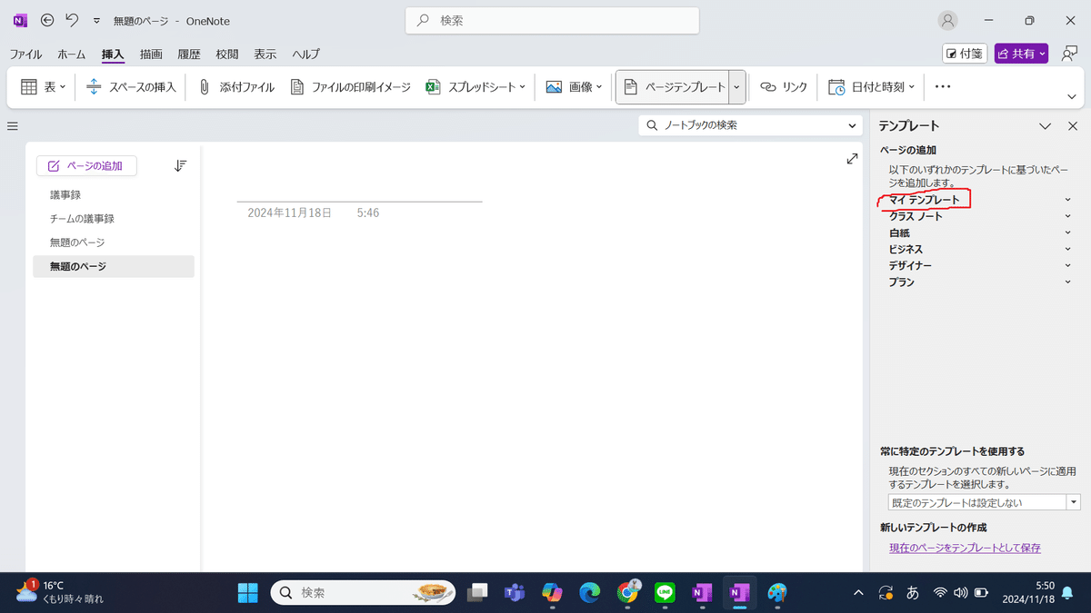The image size is (1091, 613).
Task: Open Google Chrome from taskbar
Action: (627, 593)
